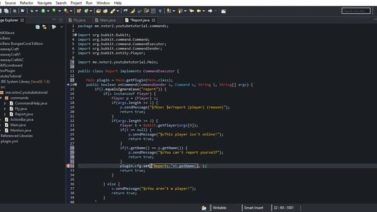Click the Package Explorer filter icon
The image size is (377, 212).
(54, 27)
